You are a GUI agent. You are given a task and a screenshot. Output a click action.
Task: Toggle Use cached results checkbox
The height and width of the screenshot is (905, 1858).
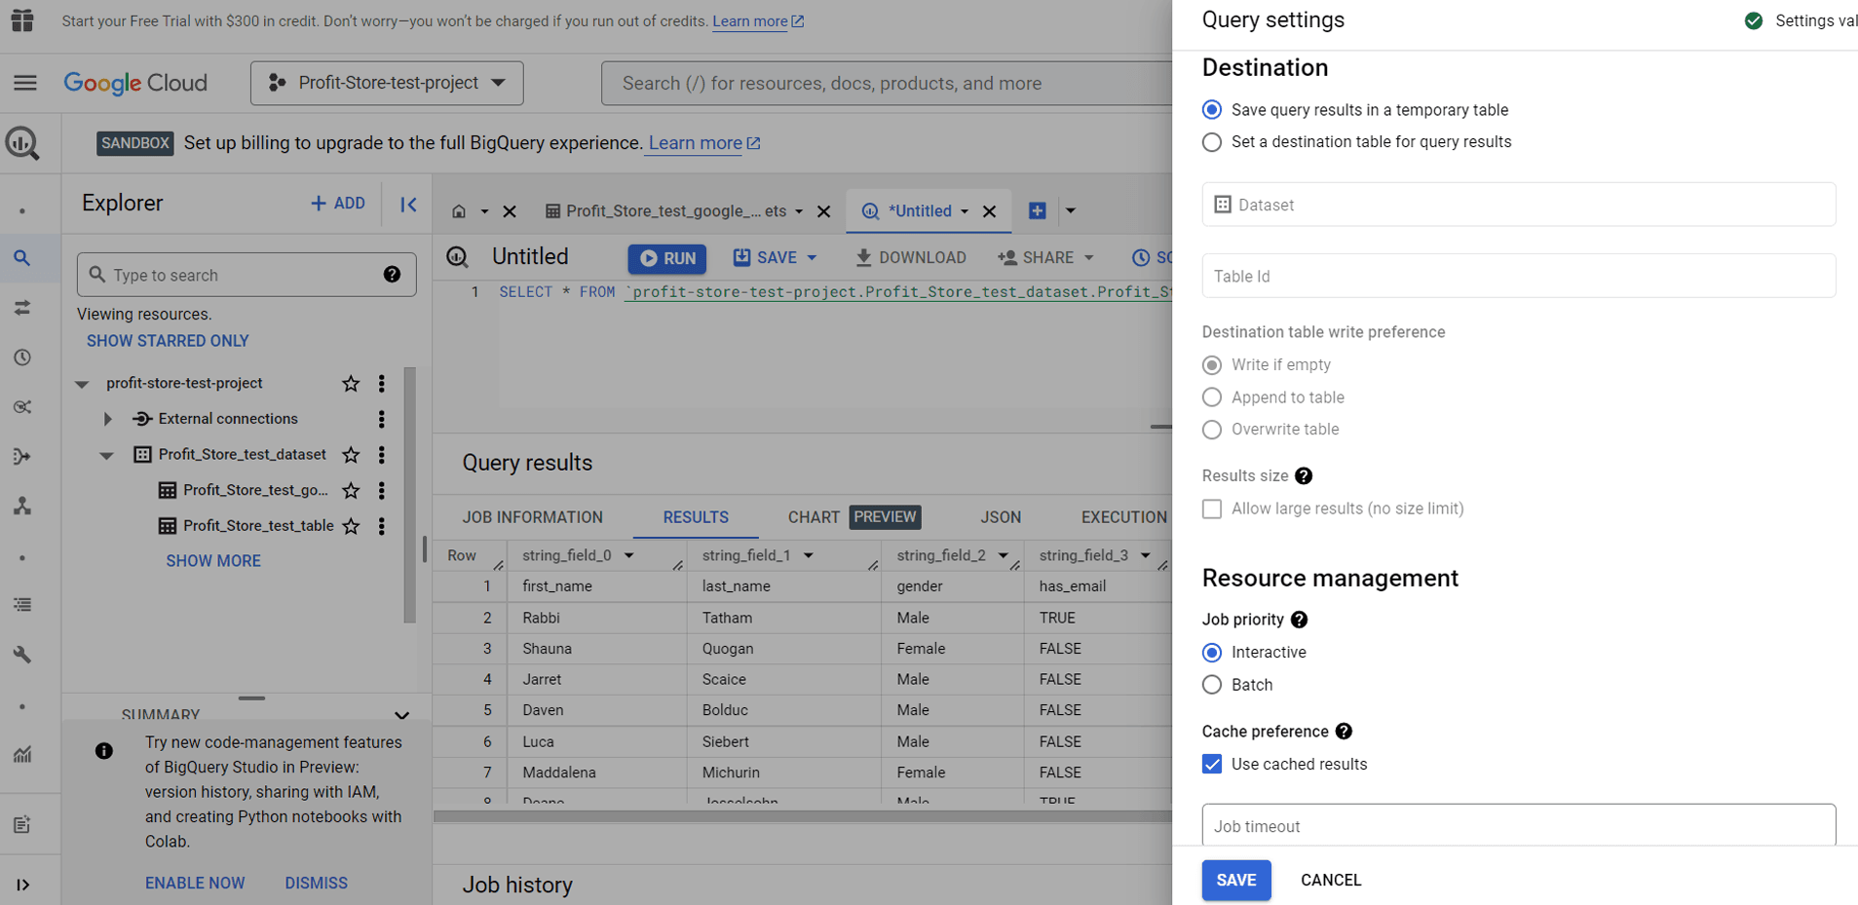pos(1212,765)
